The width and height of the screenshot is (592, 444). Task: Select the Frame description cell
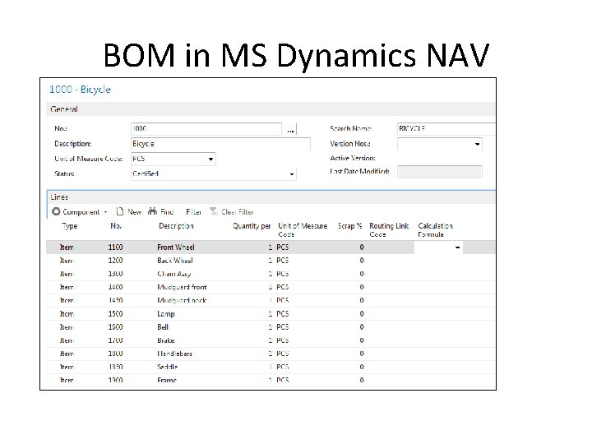(167, 380)
